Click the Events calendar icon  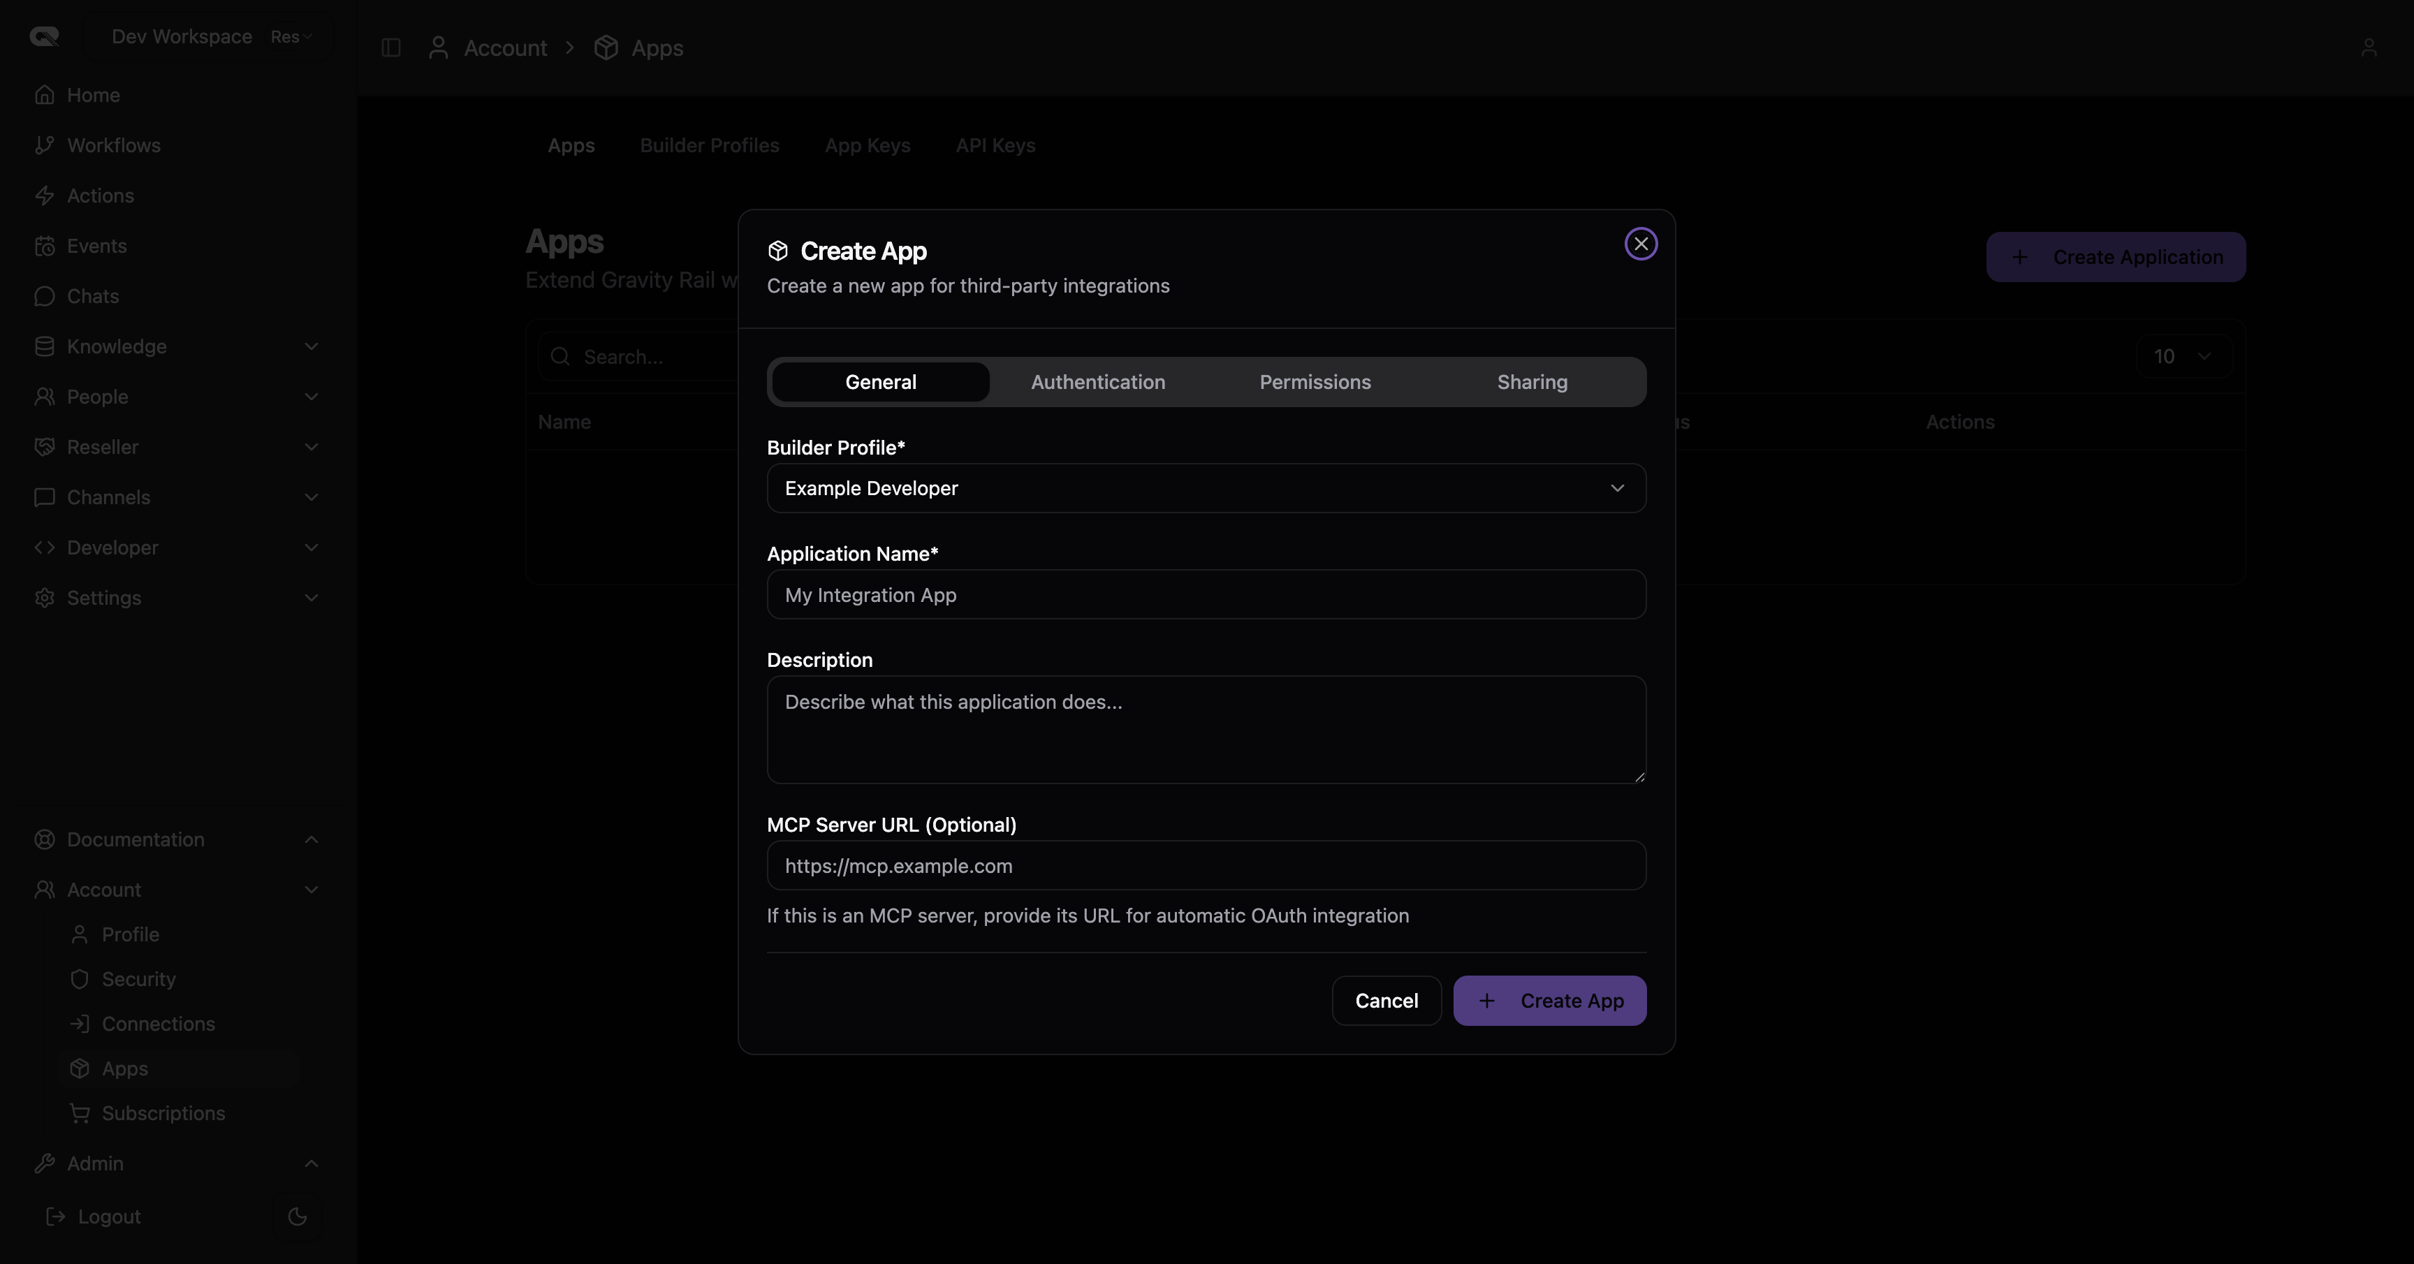[x=44, y=247]
